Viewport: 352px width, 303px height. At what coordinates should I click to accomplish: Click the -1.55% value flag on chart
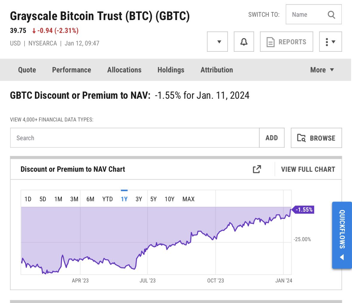click(x=303, y=210)
